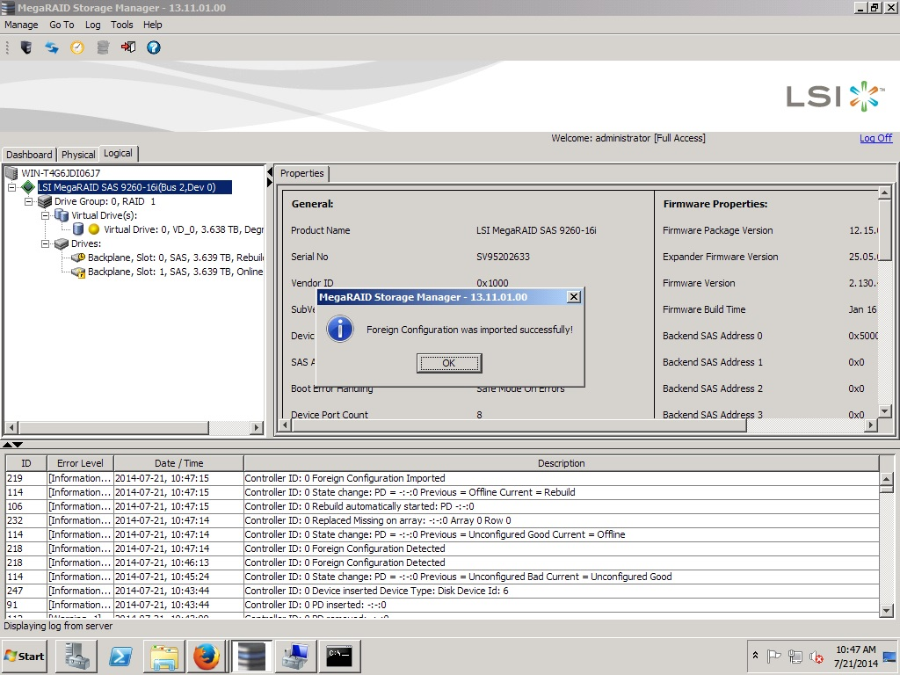Open the Tools menu

click(x=121, y=25)
